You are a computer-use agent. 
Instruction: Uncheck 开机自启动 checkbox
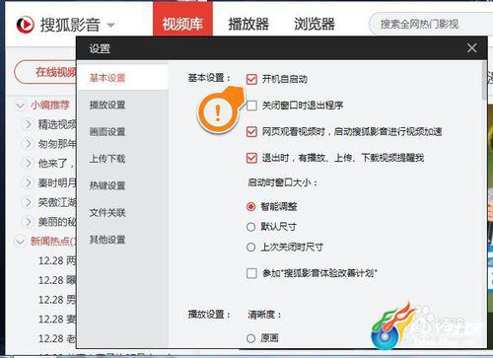pos(251,79)
